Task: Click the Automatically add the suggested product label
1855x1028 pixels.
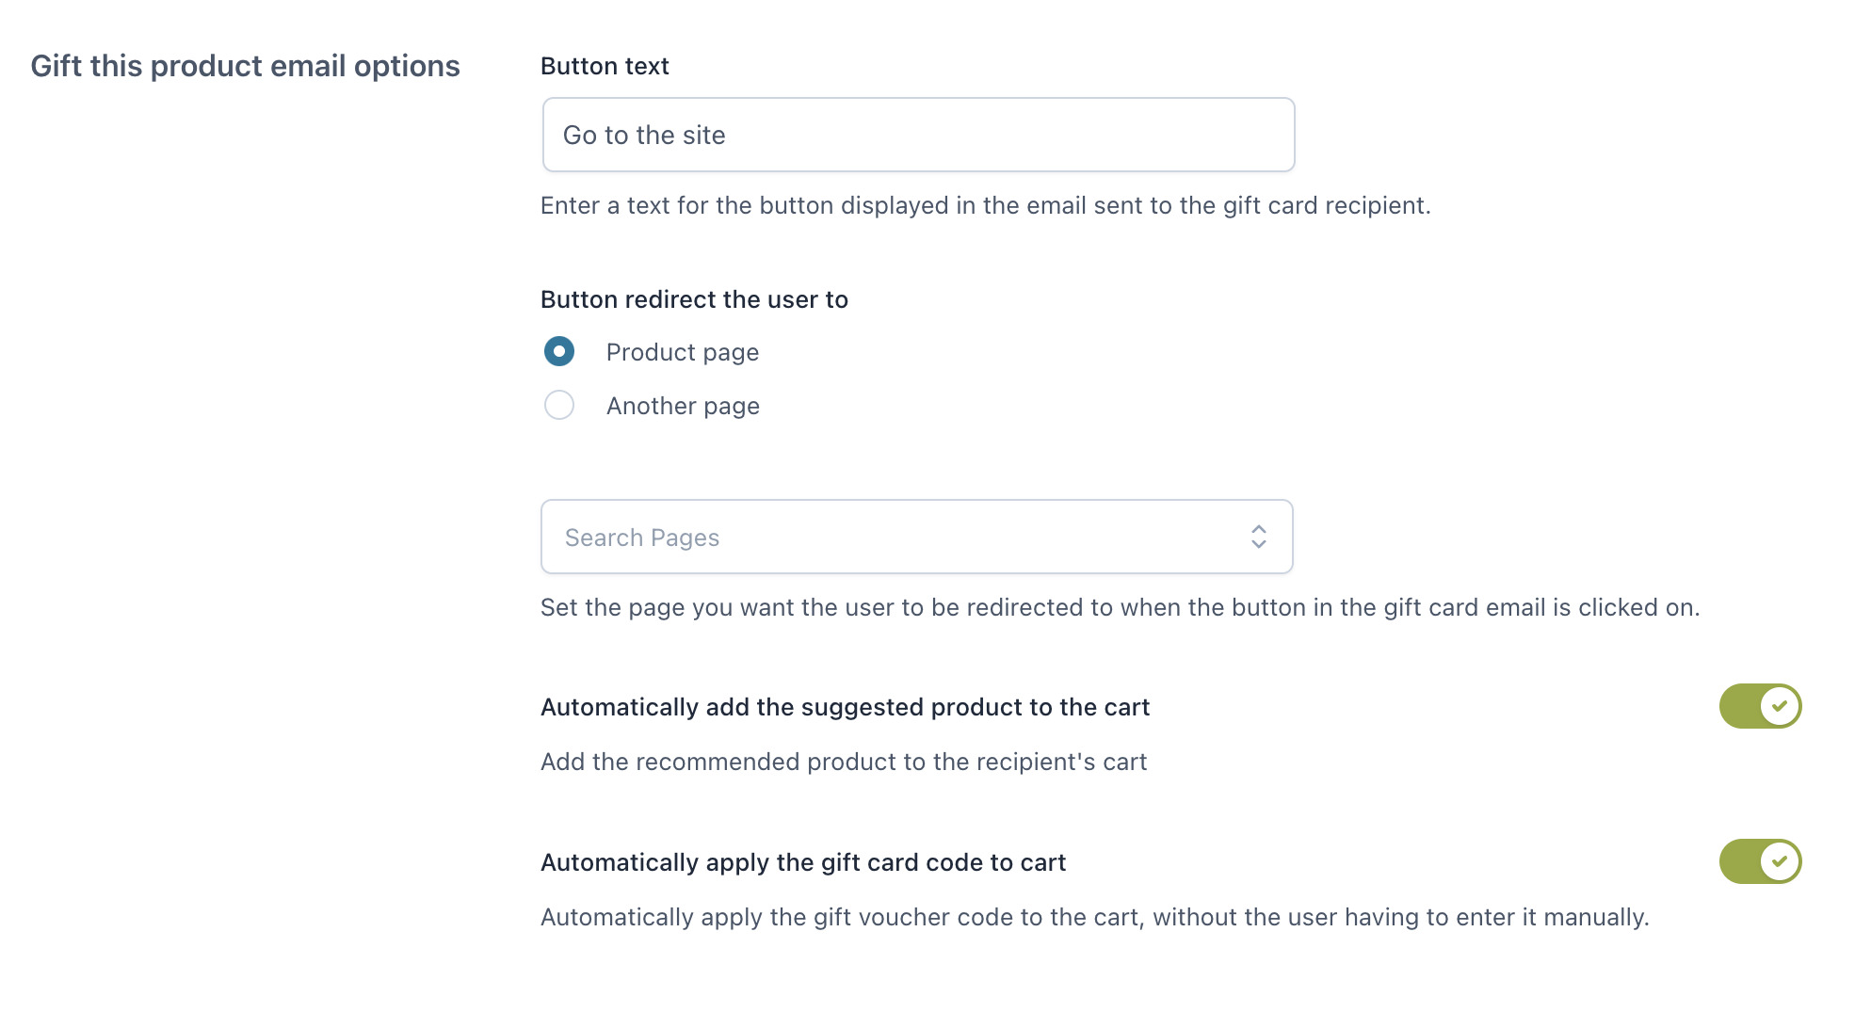Action: [845, 707]
